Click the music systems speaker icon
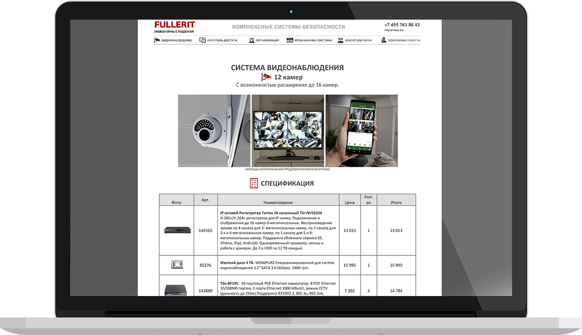582x335 pixels. [x=290, y=40]
